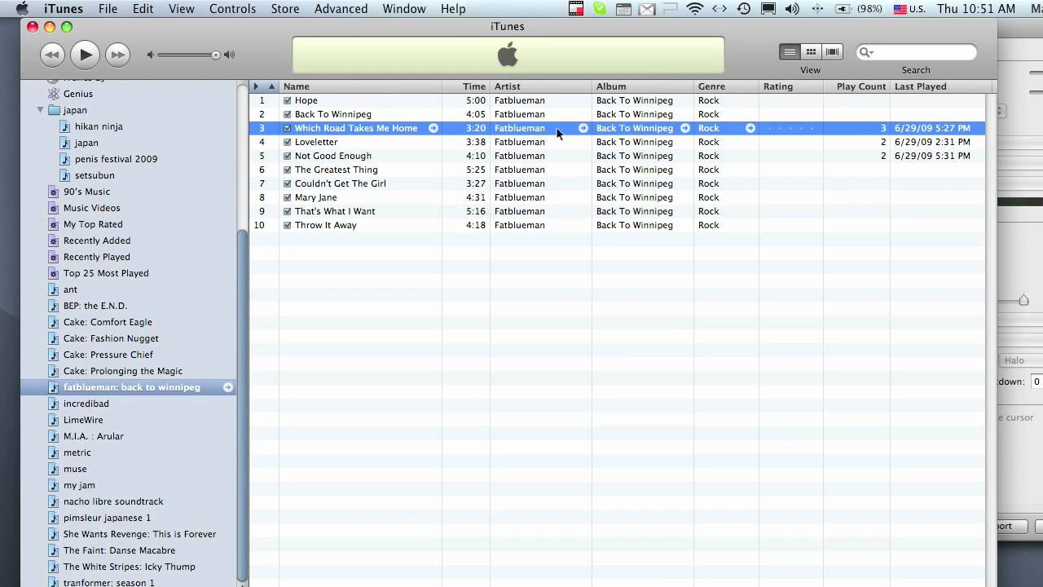The image size is (1043, 587).
Task: Select the 90's Music smart playlist
Action: point(86,192)
